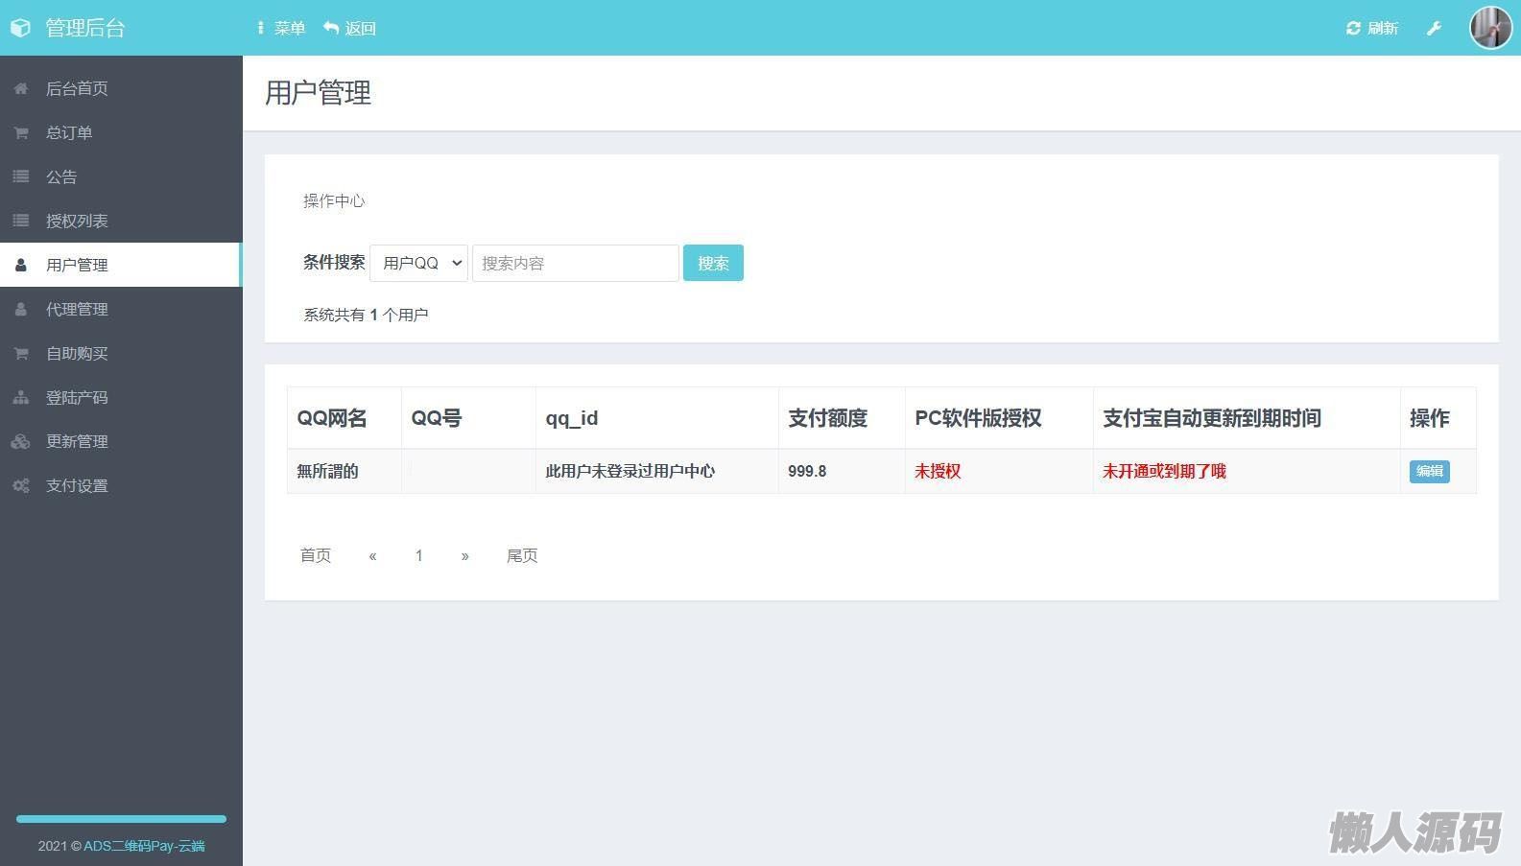This screenshot has width=1521, height=866.
Task: Click the 返回 back link in header
Action: pos(350,28)
